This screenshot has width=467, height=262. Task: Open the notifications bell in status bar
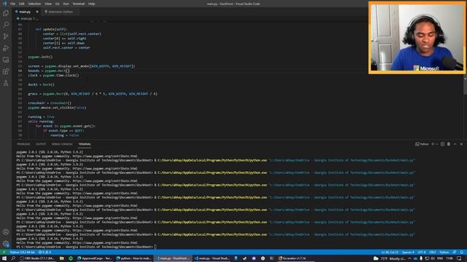[x=462, y=253]
